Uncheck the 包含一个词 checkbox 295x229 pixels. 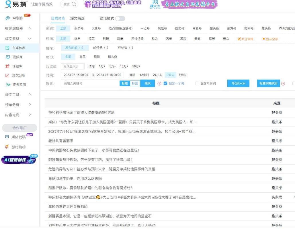(165, 83)
